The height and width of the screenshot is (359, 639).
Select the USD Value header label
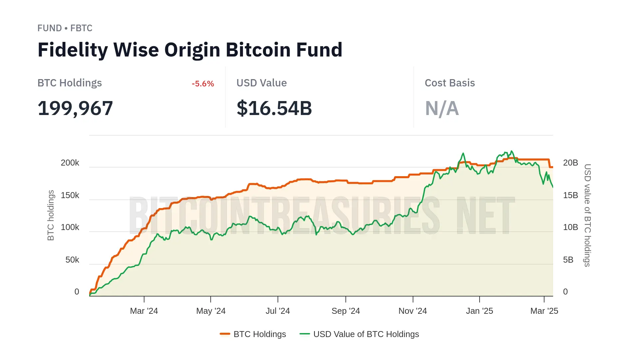(x=262, y=83)
